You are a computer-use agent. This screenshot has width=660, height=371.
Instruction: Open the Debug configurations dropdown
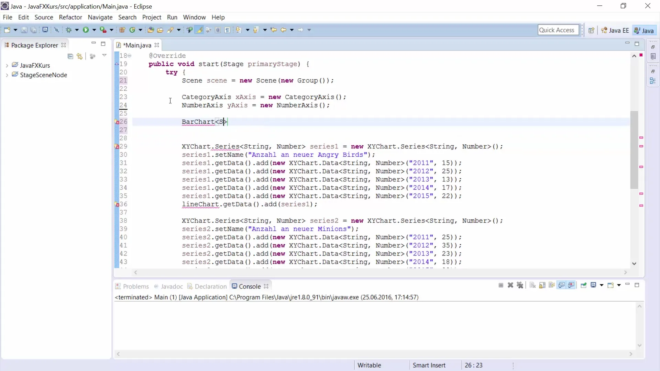point(77,30)
